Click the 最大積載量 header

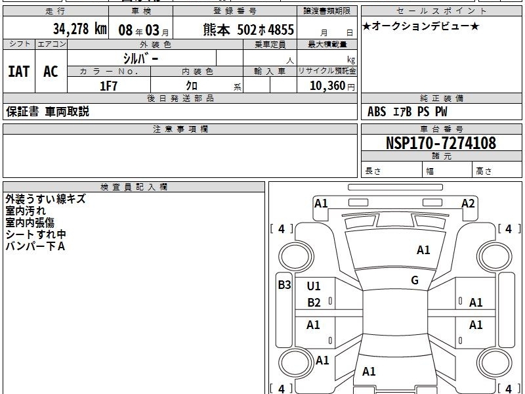coord(327,44)
